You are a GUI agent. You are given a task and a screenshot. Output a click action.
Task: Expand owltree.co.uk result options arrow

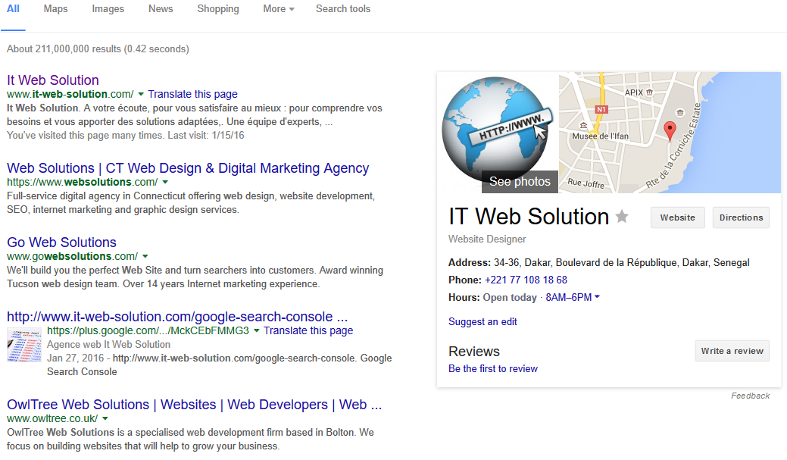105,419
